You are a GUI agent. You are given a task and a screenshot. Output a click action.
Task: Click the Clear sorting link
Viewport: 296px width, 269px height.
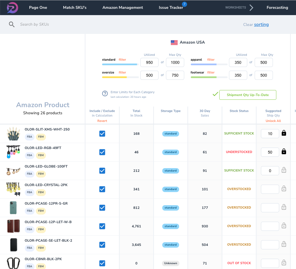click(x=261, y=25)
